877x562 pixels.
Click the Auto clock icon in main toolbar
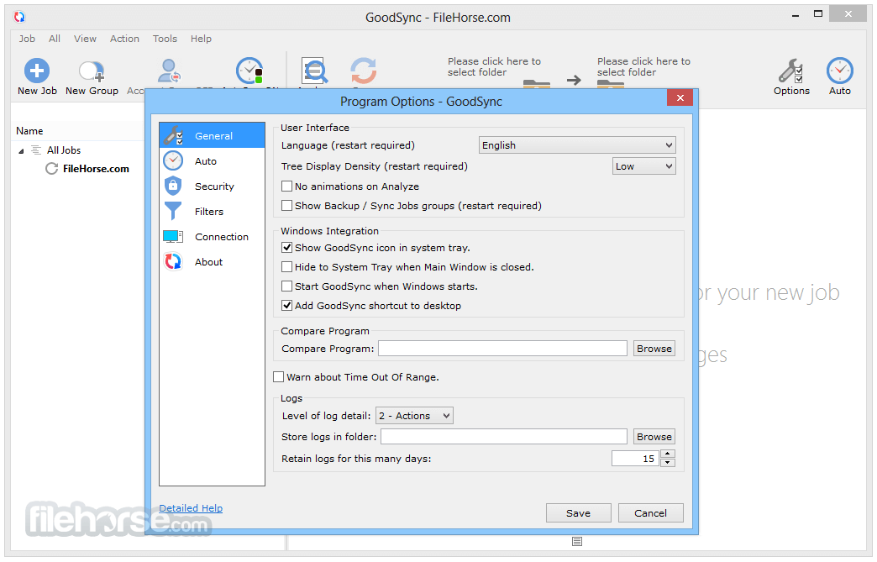[x=839, y=71]
